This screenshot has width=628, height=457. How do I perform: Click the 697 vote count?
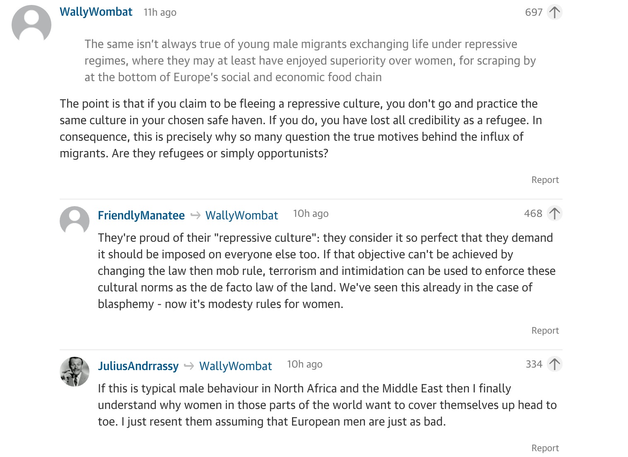click(534, 12)
